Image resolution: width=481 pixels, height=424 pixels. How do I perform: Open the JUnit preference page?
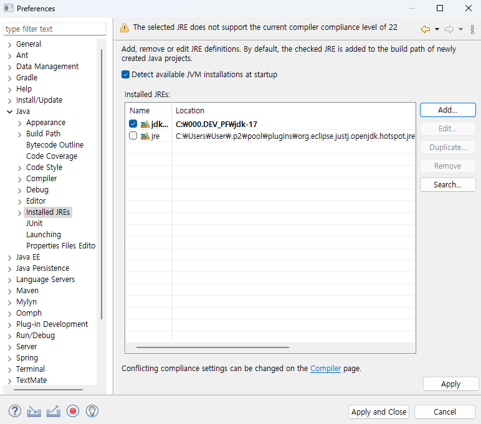point(34,223)
